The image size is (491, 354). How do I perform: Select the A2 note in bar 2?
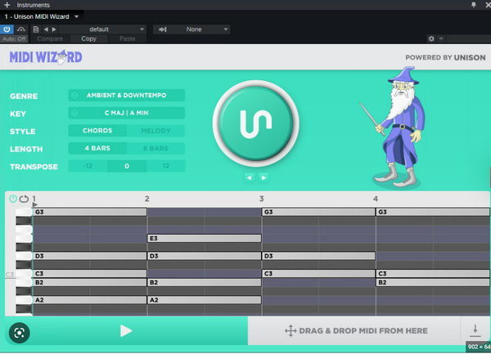[204, 300]
